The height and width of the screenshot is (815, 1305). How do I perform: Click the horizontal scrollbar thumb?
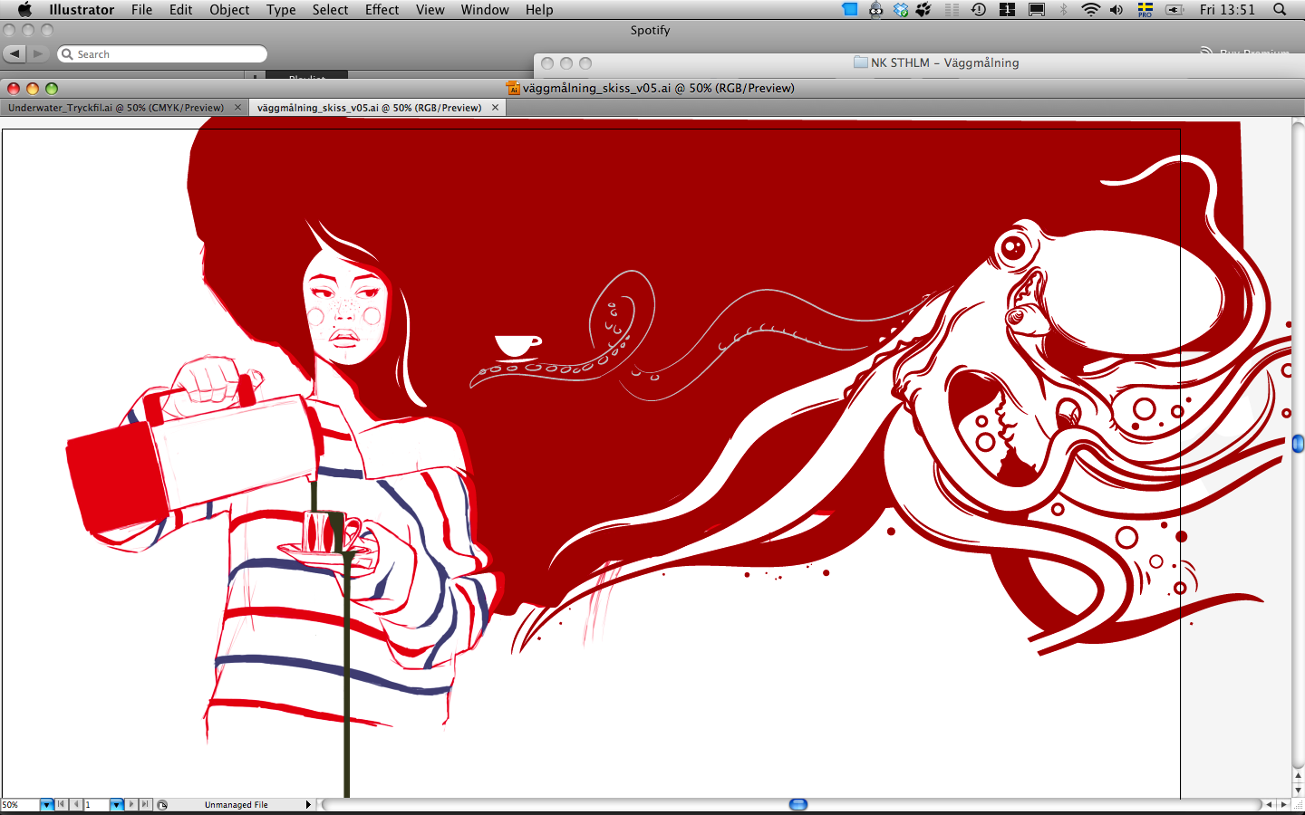(798, 804)
